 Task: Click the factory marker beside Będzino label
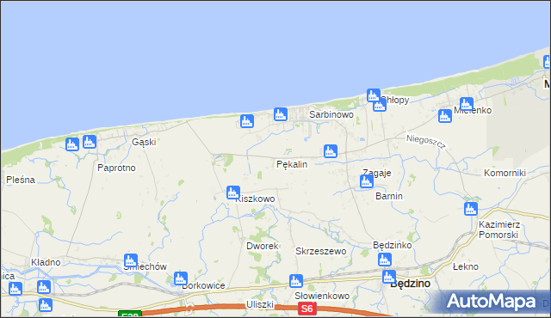(389, 277)
